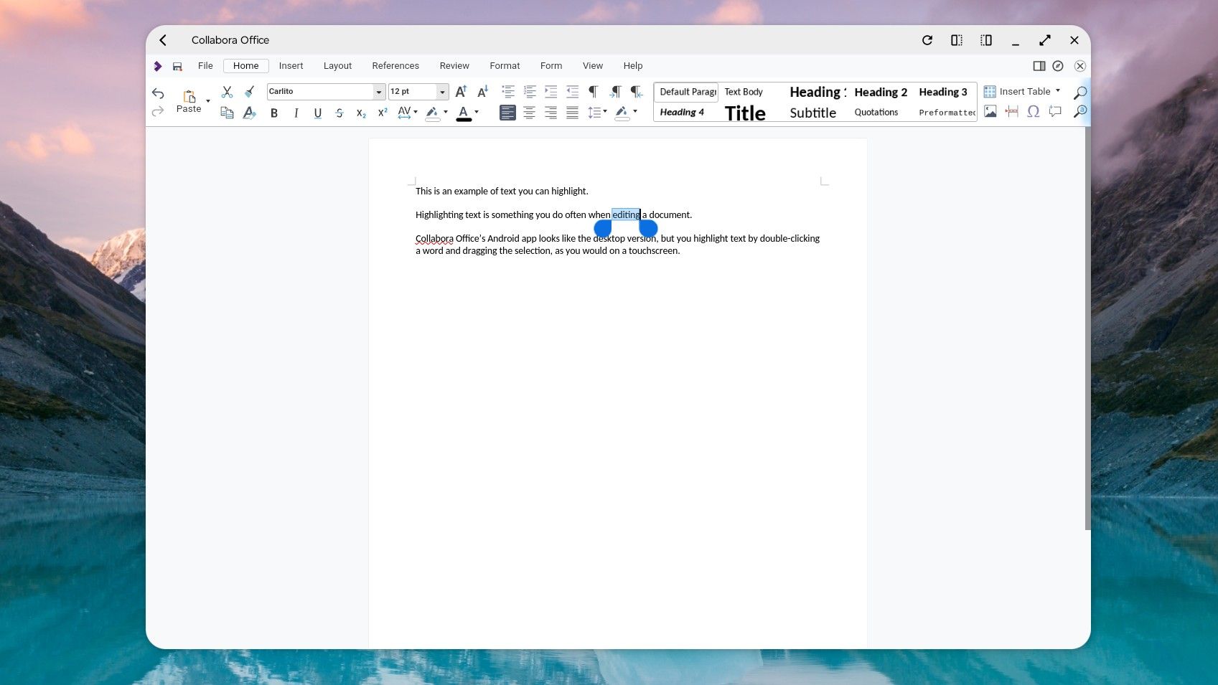Click the font color black swatch
Image resolution: width=1218 pixels, height=685 pixels.
click(464, 113)
